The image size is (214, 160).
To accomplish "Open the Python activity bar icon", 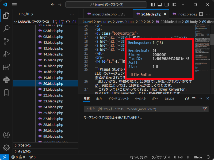I will (x=6, y=80).
